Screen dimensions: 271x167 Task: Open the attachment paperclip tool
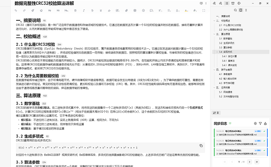point(126,11)
